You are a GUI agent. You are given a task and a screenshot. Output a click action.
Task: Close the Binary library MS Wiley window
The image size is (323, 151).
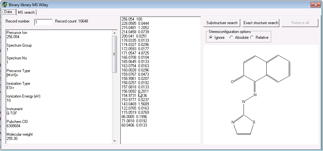point(315,5)
